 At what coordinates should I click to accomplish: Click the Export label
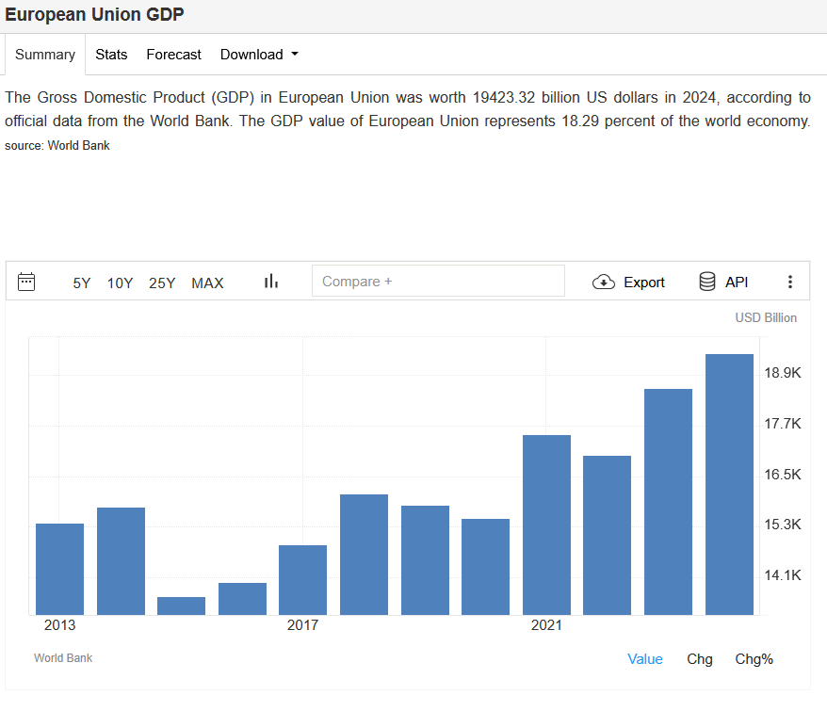click(644, 283)
